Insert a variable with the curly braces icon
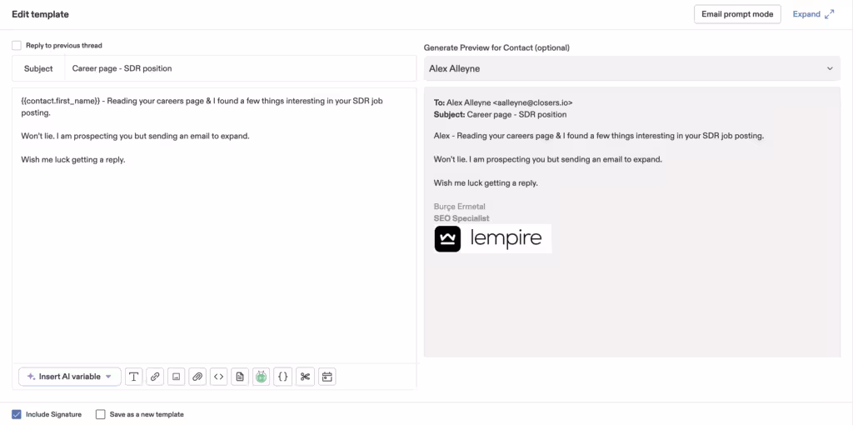The width and height of the screenshot is (853, 425). pos(283,377)
